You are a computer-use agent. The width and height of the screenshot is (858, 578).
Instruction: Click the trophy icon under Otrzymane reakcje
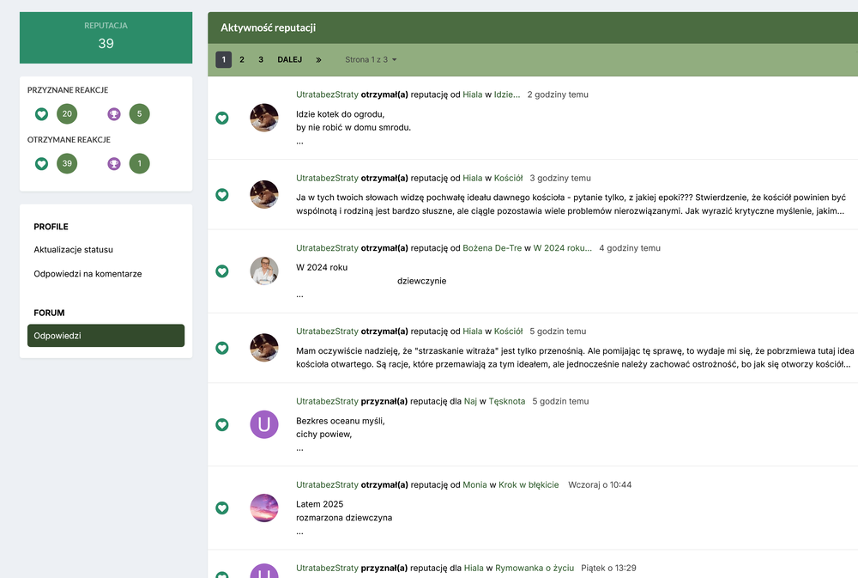(x=114, y=163)
